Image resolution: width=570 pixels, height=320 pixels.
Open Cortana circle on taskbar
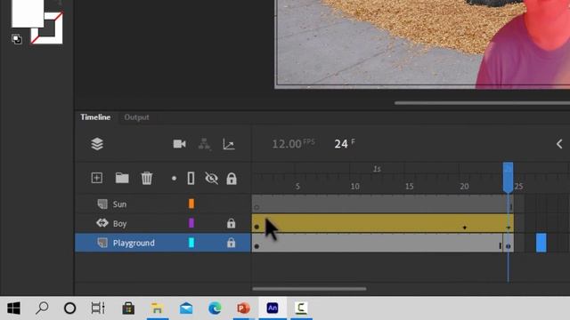click(x=69, y=308)
